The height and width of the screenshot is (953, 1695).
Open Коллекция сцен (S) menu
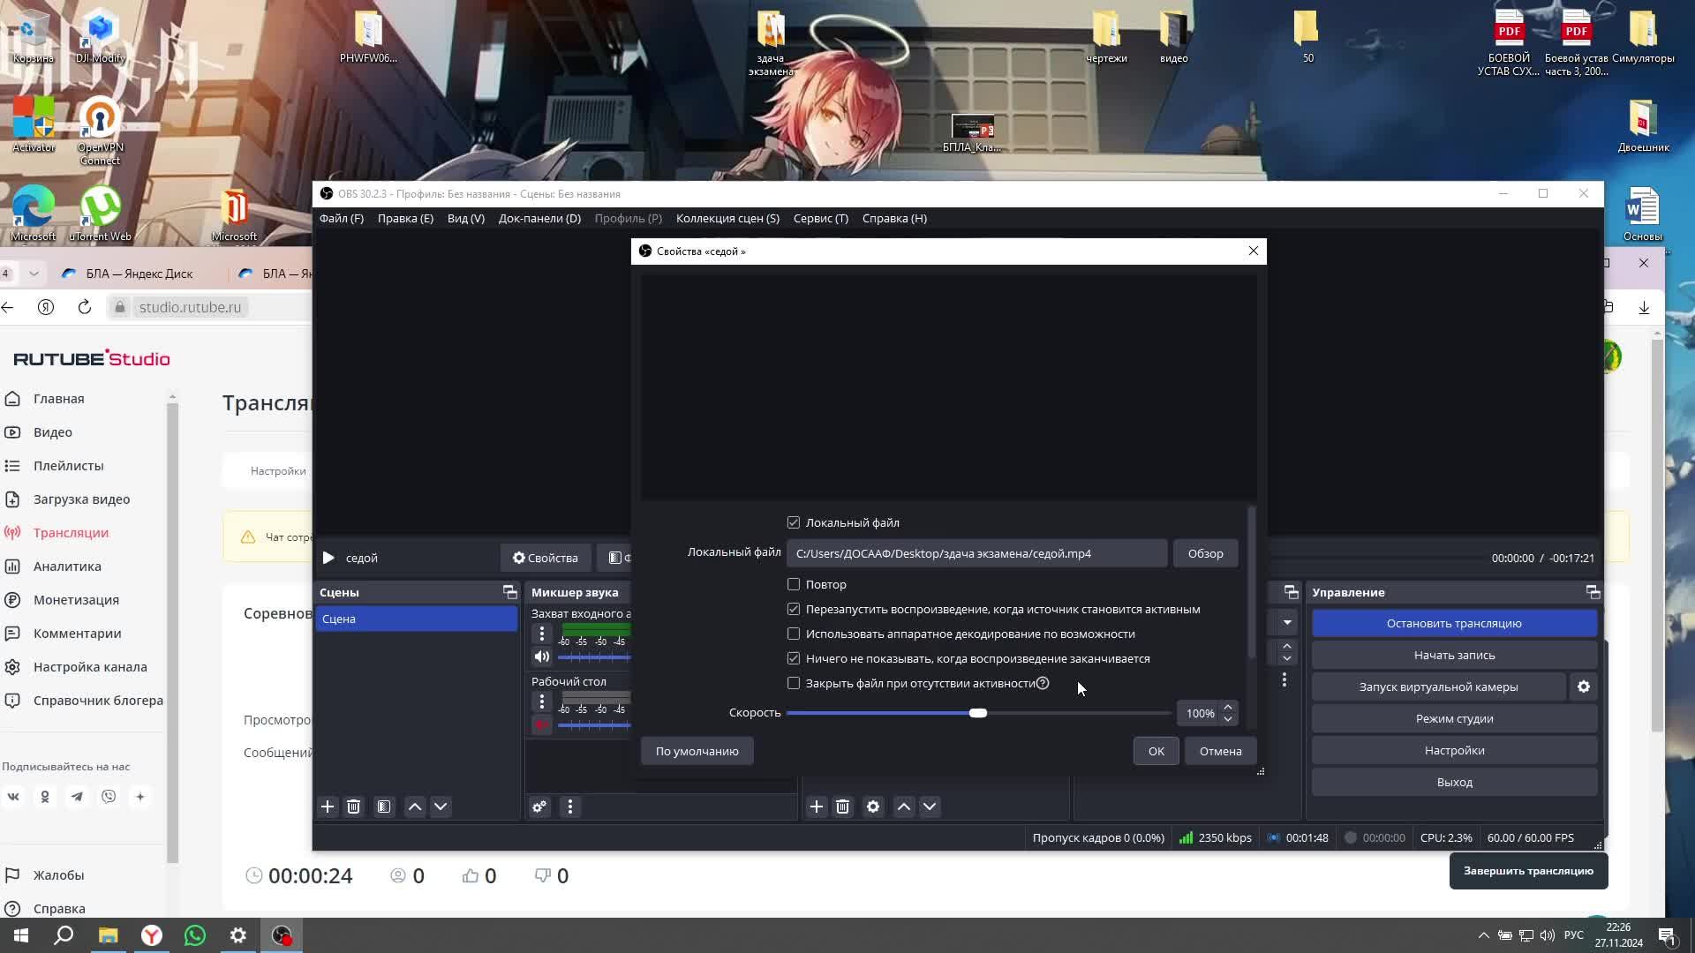coord(727,219)
